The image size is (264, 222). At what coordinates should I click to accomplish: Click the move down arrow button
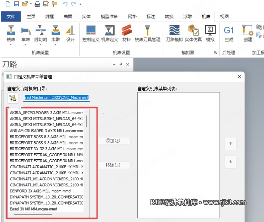point(231,162)
